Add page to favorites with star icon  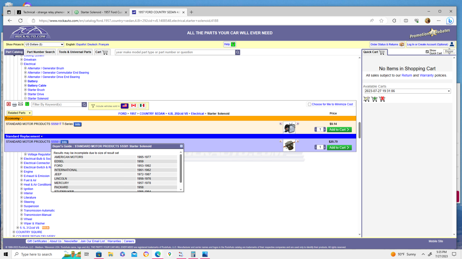point(381,20)
